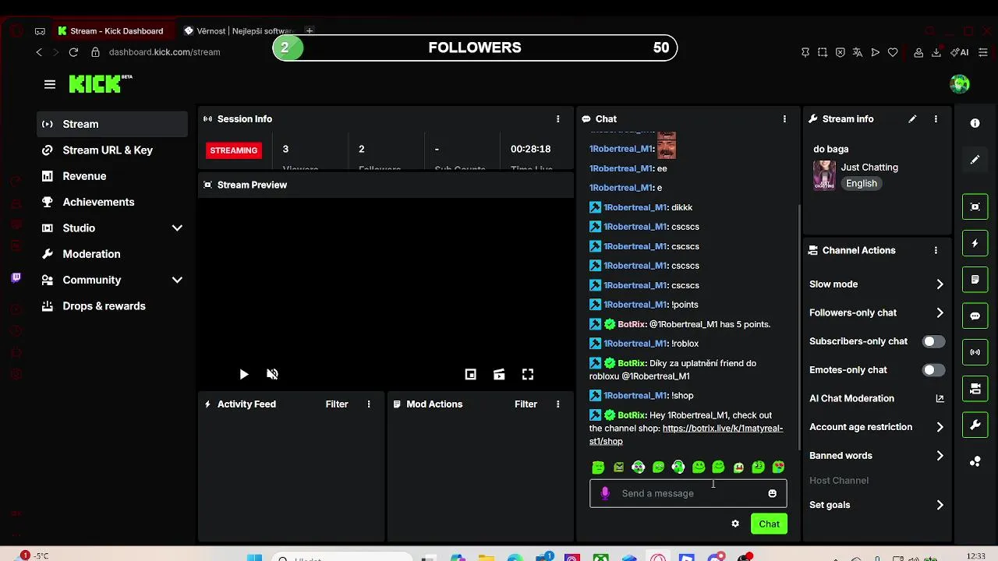Click the document icon in right sidebar
Screen dimensions: 998x561
[x=975, y=280]
